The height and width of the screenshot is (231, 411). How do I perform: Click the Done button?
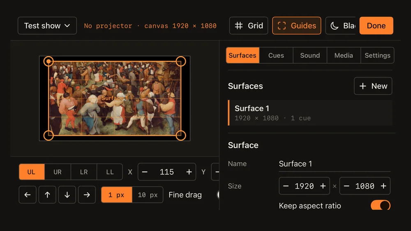376,26
